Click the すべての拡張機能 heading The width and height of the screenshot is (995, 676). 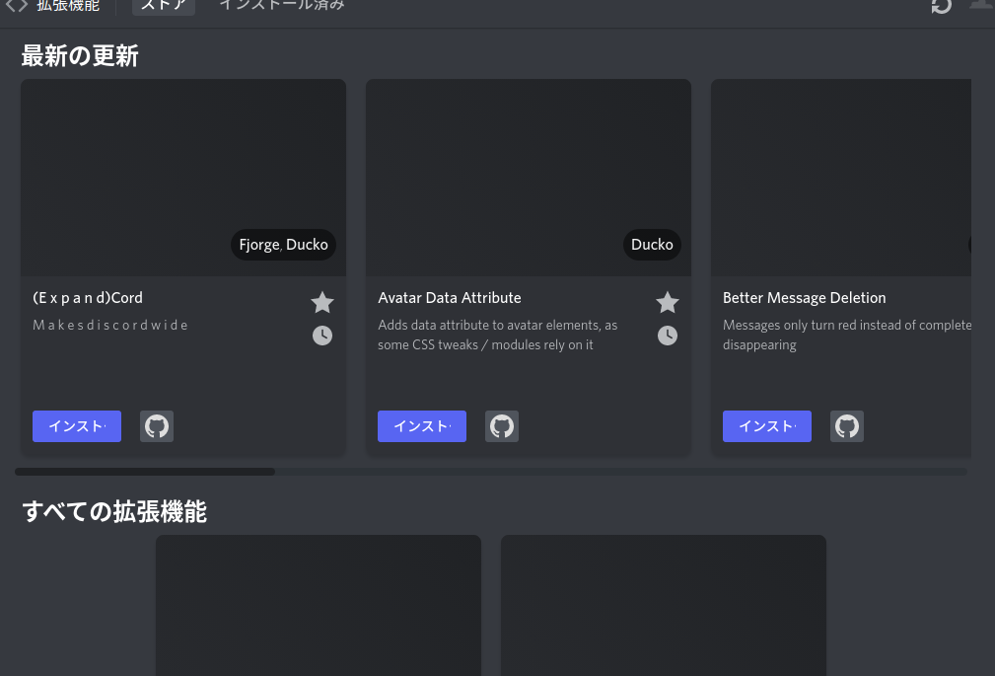(x=114, y=511)
